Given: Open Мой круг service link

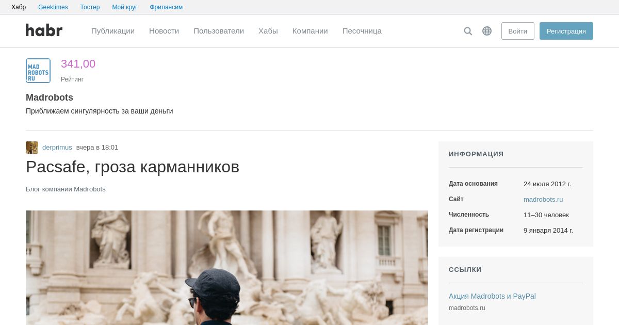Looking at the screenshot, I should point(125,7).
